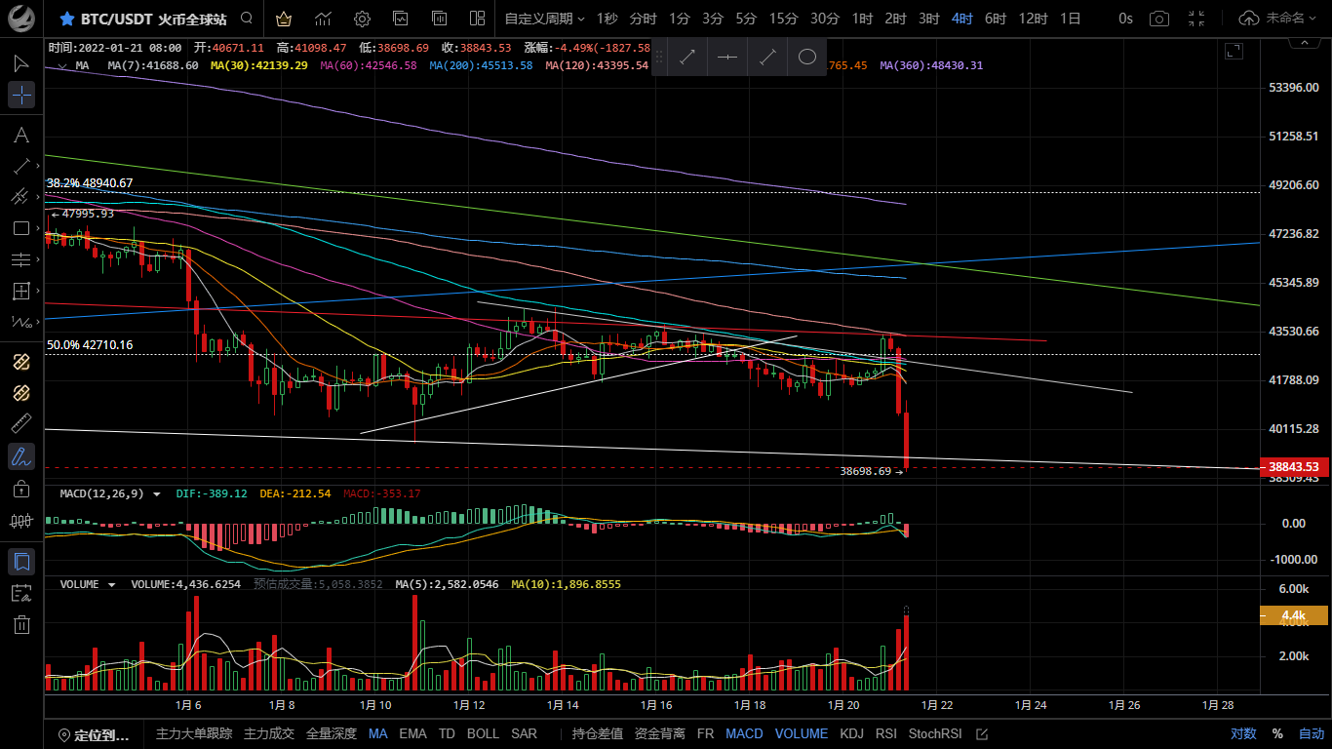Select the 1日 timeframe
The height and width of the screenshot is (749, 1332).
point(1070,19)
